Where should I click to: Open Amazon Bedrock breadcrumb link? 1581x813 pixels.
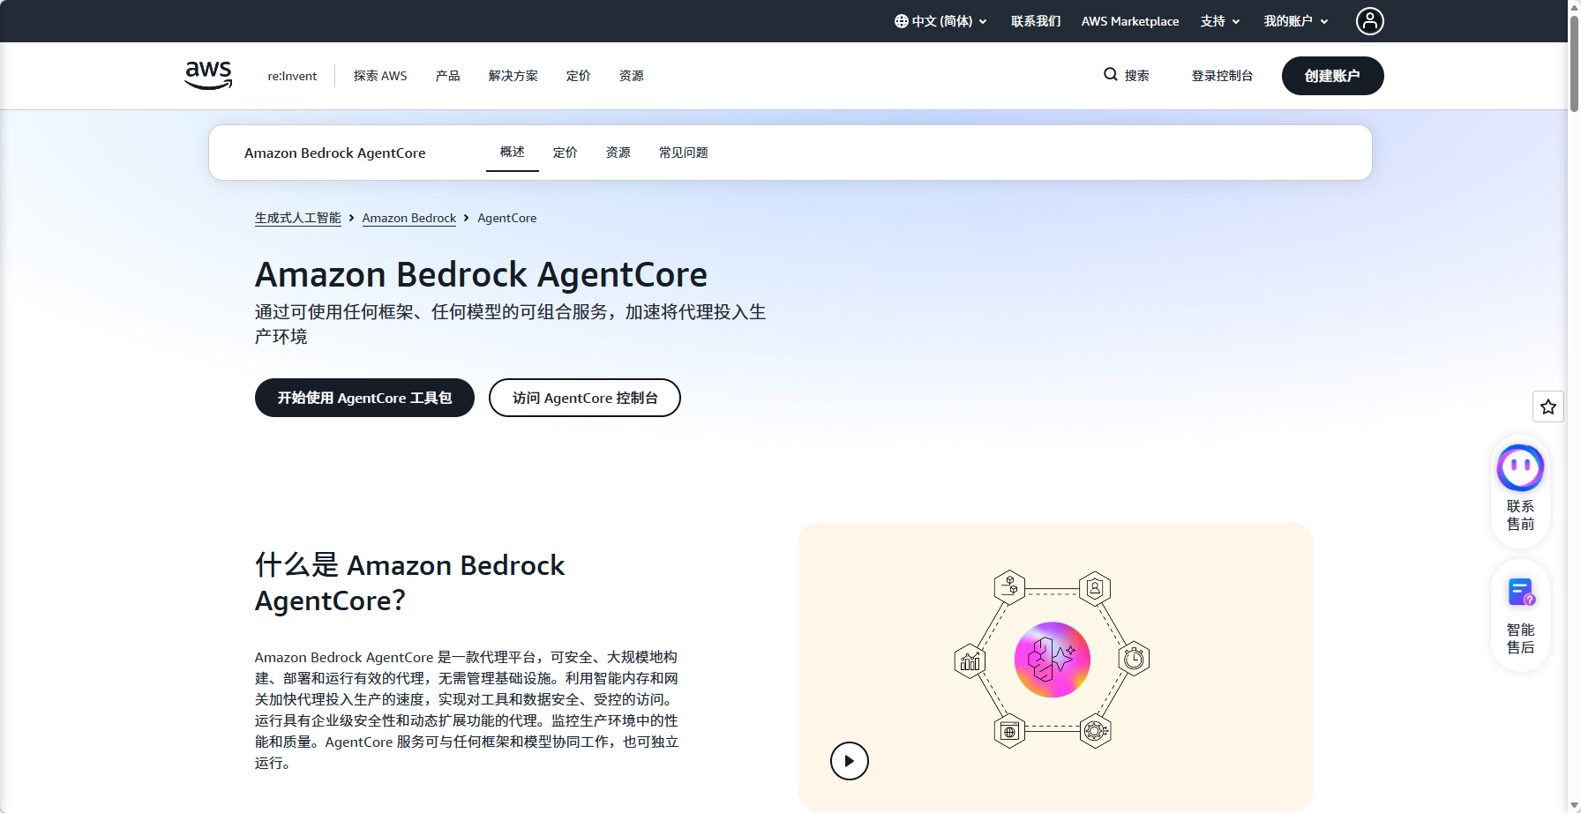coord(408,218)
